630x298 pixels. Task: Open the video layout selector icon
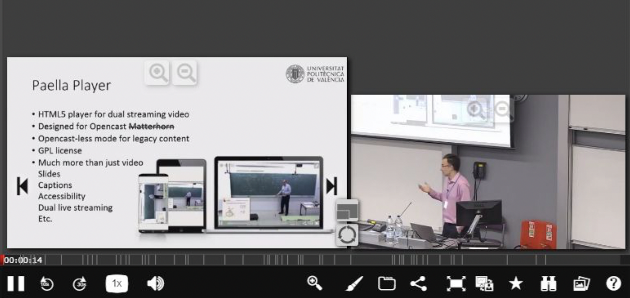(484, 284)
